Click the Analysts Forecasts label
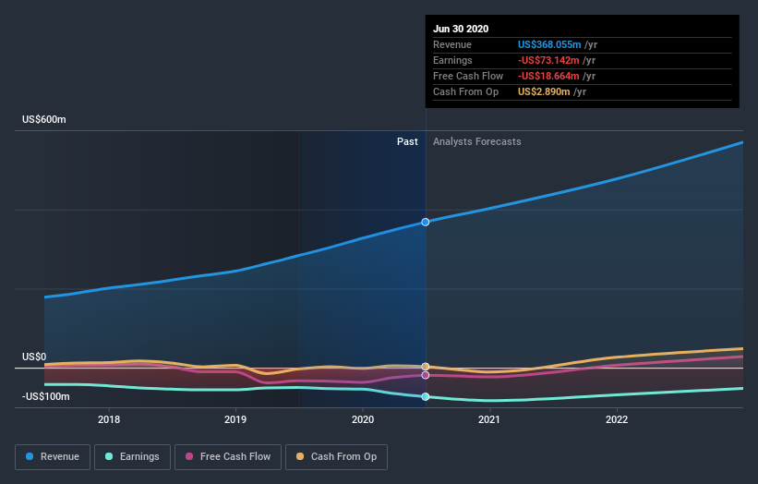 tap(477, 141)
